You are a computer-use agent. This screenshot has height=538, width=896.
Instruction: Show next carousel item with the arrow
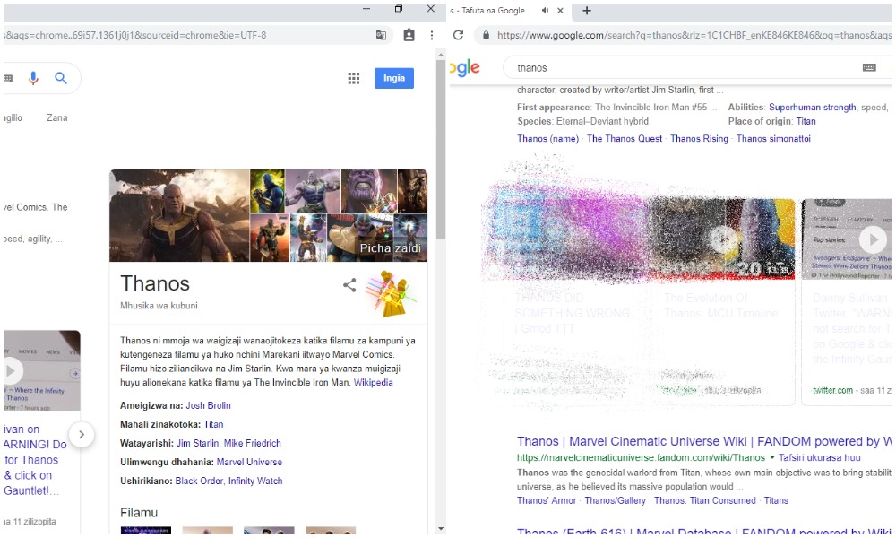click(x=81, y=435)
